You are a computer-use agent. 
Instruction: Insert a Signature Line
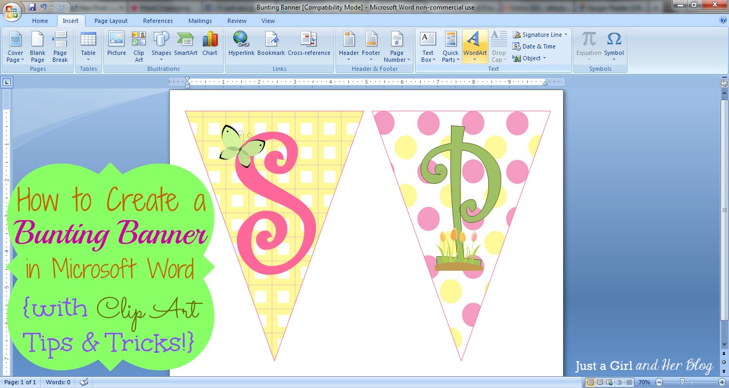tap(540, 35)
